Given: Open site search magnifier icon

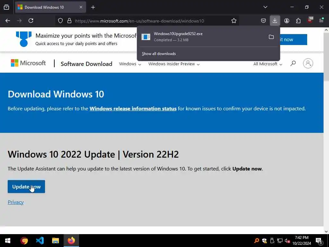Looking at the screenshot, I should click(x=293, y=63).
